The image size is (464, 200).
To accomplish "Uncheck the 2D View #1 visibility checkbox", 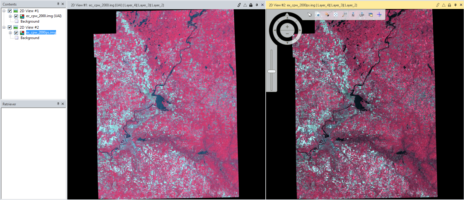I will [x=10, y=11].
